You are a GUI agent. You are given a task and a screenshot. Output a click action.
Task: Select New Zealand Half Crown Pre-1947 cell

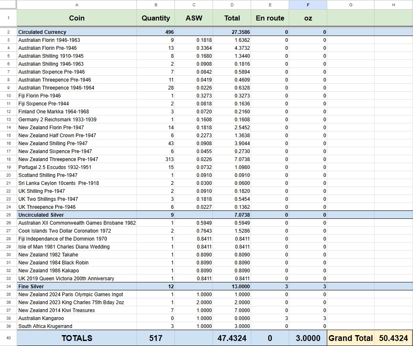click(x=77, y=135)
